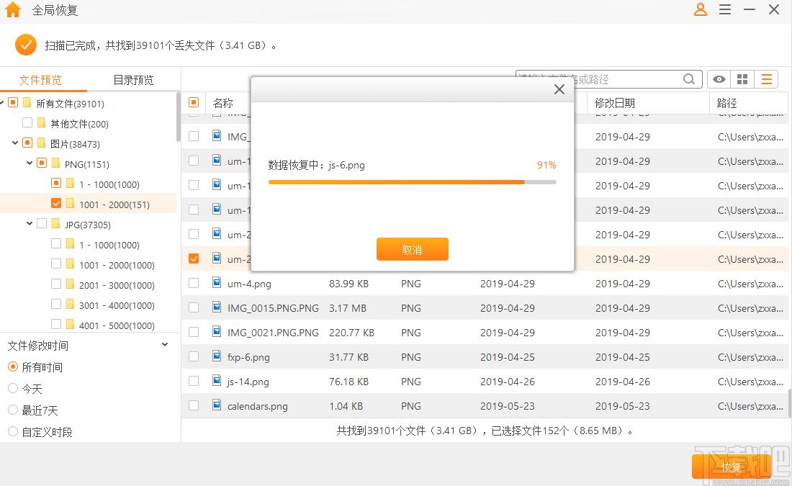Switch to grid thumbnail view
Viewport: 792px width, 486px height.
[742, 79]
